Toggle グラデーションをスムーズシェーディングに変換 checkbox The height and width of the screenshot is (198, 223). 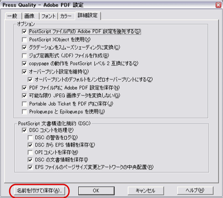tap(24, 48)
